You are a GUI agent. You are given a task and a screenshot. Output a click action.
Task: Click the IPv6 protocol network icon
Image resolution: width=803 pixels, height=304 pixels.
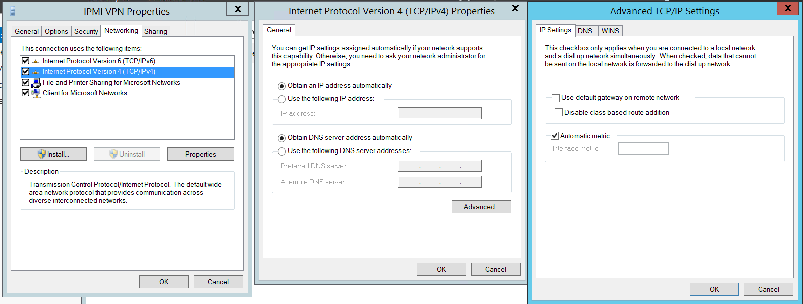click(x=35, y=61)
